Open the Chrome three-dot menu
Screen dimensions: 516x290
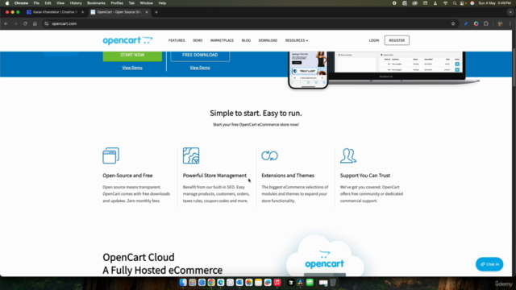point(510,23)
